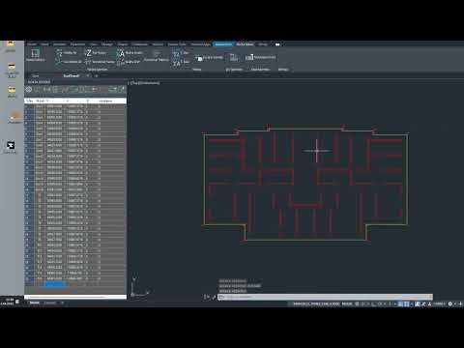Select the blue highlighted ribbon tab
The image size is (464, 348).
point(223,44)
